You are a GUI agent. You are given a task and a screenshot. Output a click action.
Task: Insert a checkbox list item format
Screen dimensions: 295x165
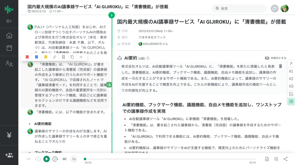click(291, 94)
